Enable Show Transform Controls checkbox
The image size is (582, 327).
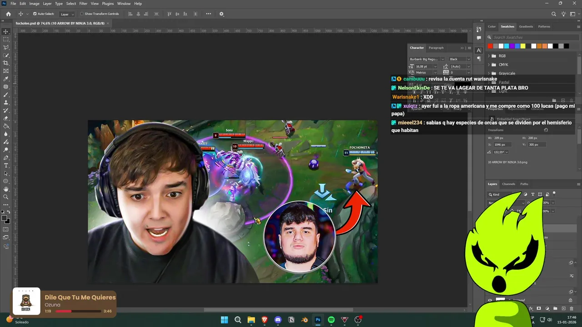(x=82, y=14)
